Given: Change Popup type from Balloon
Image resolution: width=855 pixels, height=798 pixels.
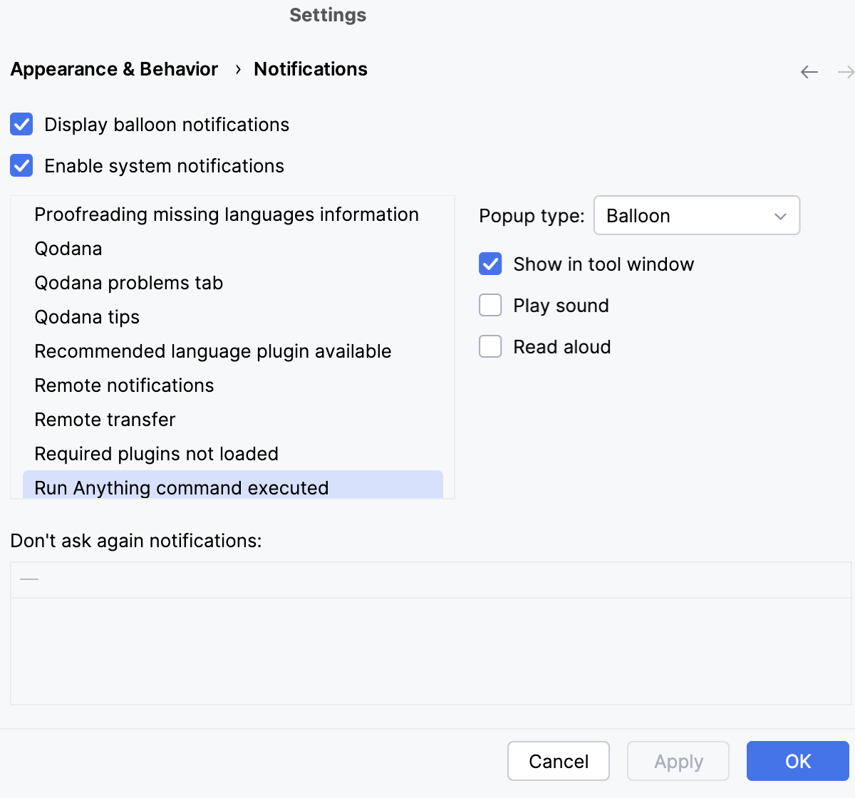Looking at the screenshot, I should tap(697, 215).
